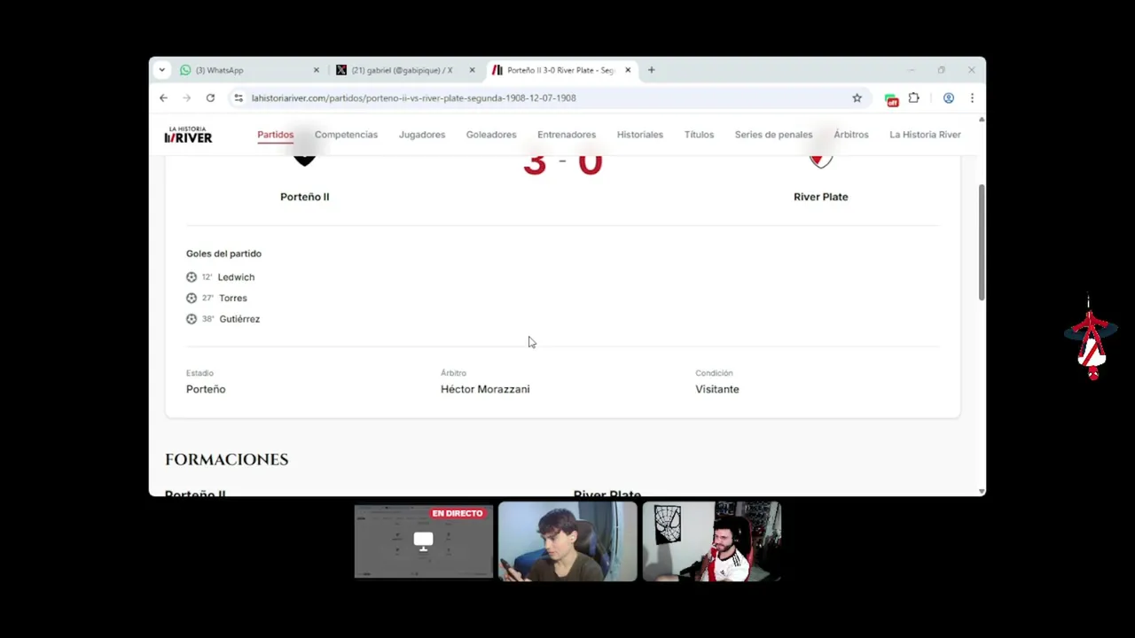This screenshot has height=638, width=1135.
Task: Open the extensions puzzle icon
Action: pyautogui.click(x=913, y=98)
